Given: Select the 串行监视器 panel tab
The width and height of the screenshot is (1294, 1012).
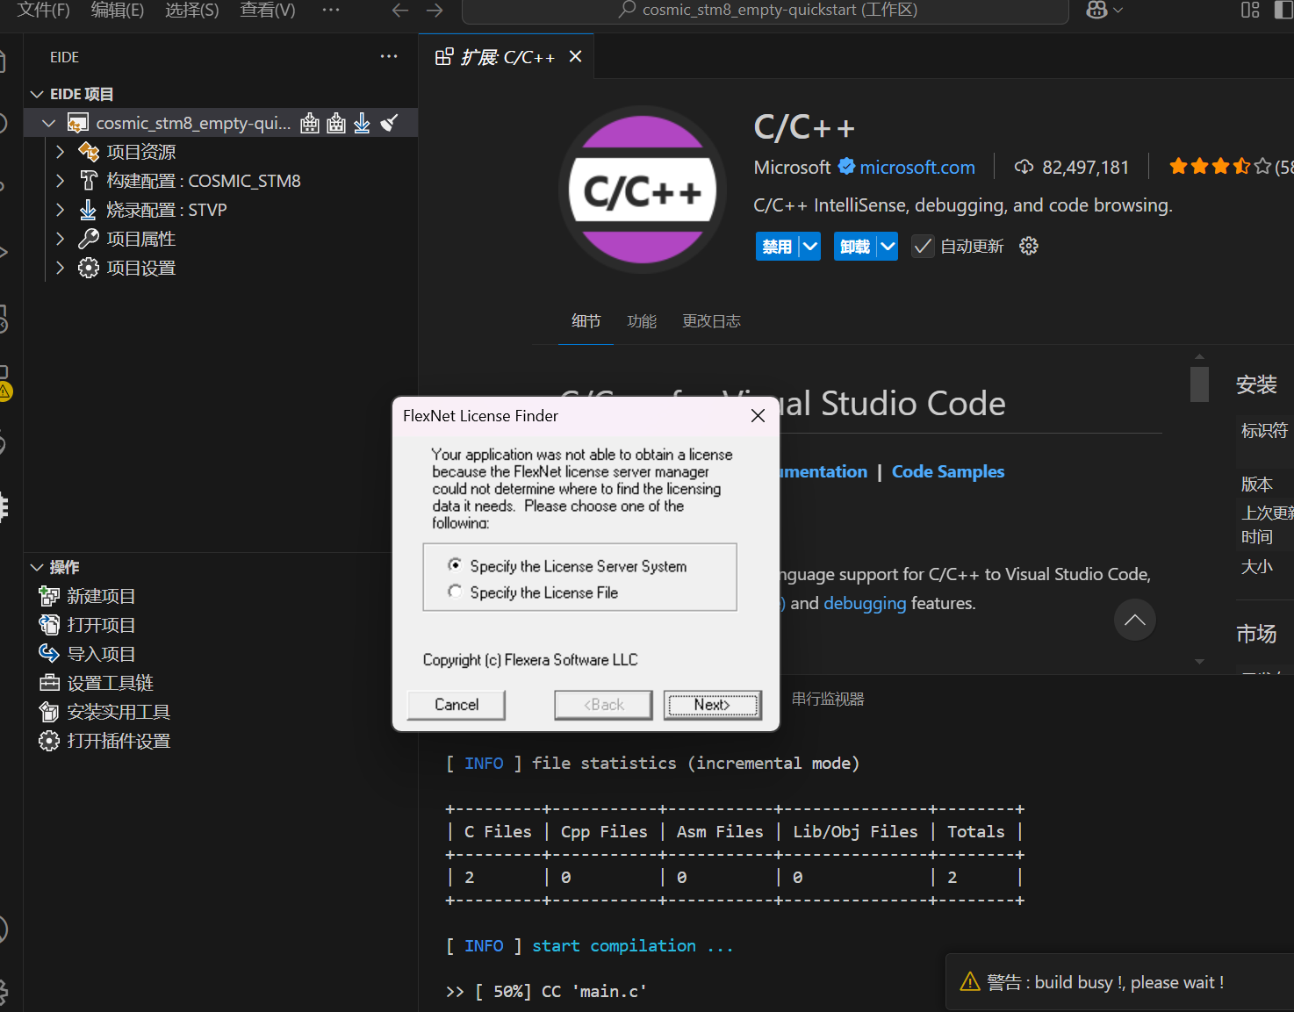Looking at the screenshot, I should (828, 700).
